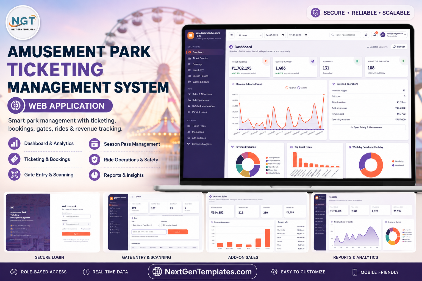Screen dimensions: 422x281
Task: Check Remember my username in login thumbnail
Action: (63, 229)
